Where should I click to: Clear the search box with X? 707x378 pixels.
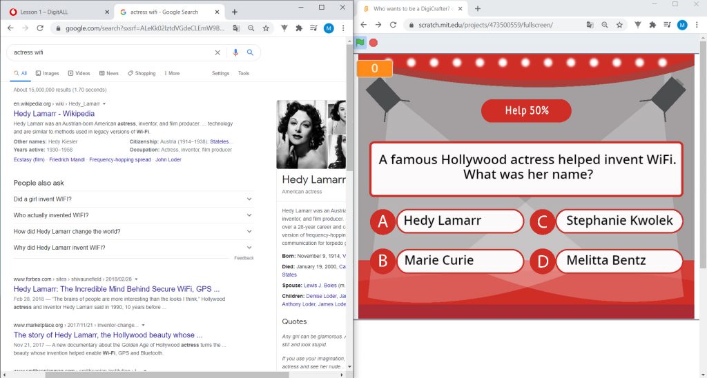coord(217,52)
